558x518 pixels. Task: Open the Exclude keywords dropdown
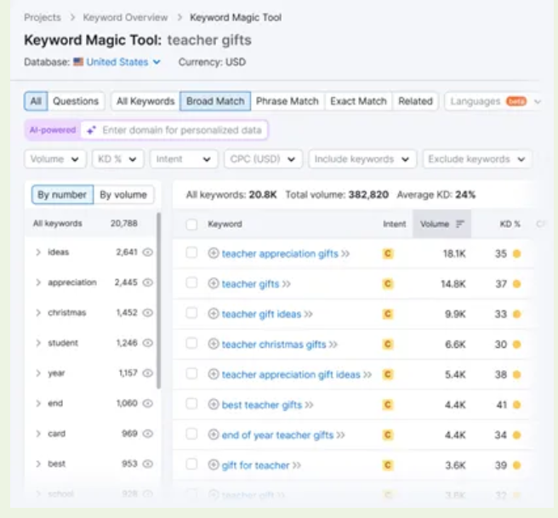click(477, 159)
